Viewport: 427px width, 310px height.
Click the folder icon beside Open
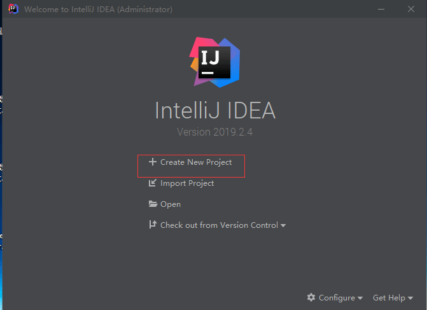coord(153,204)
